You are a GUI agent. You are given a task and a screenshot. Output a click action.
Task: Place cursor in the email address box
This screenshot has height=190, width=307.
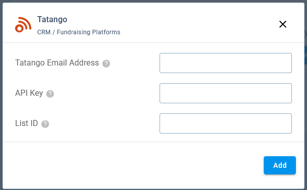coord(225,63)
